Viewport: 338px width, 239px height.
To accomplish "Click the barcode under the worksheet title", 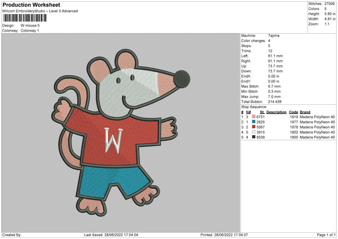I will 25,18.
